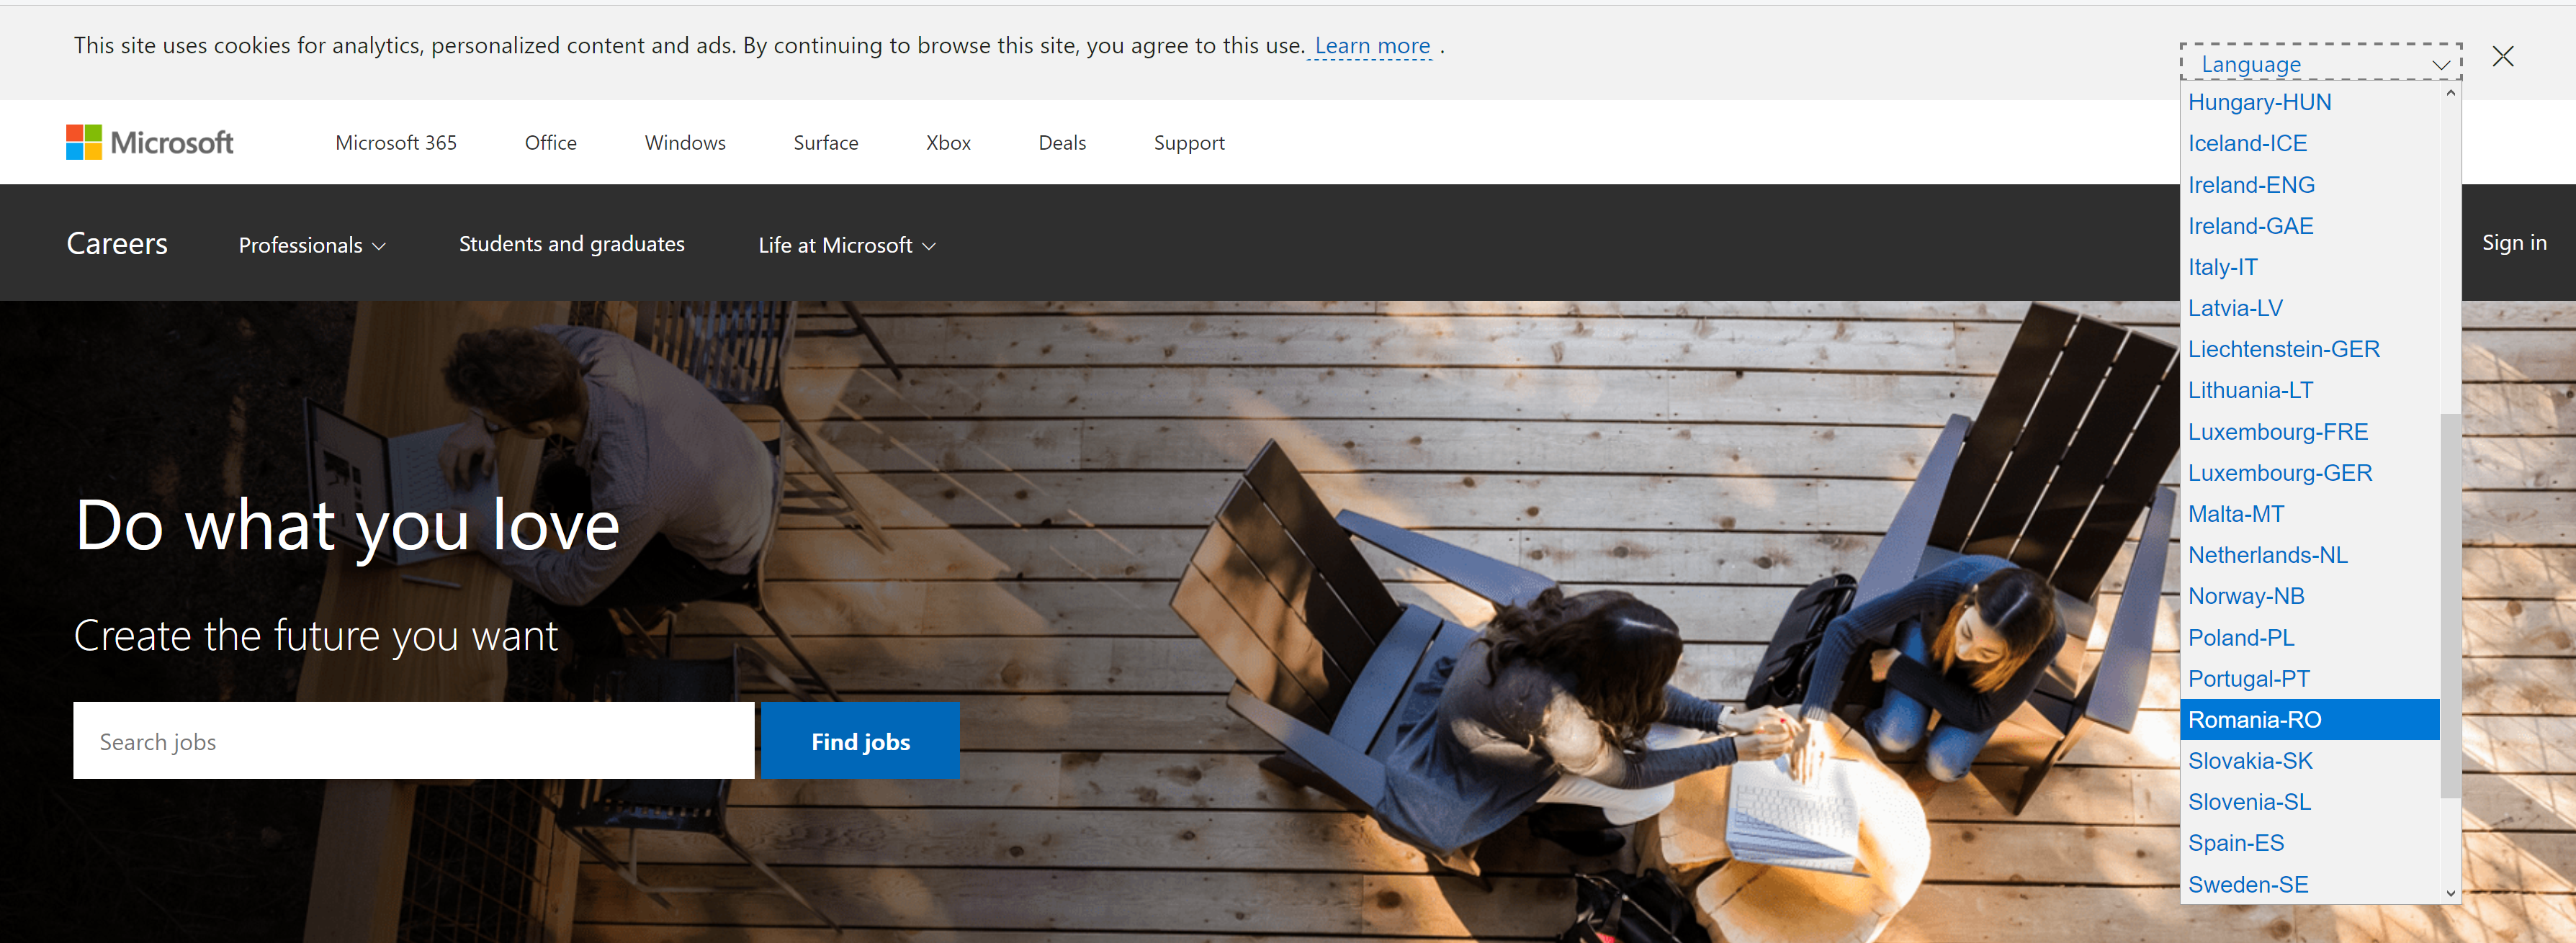2576x943 pixels.
Task: Select Latvia-LV language option
Action: [2310, 308]
